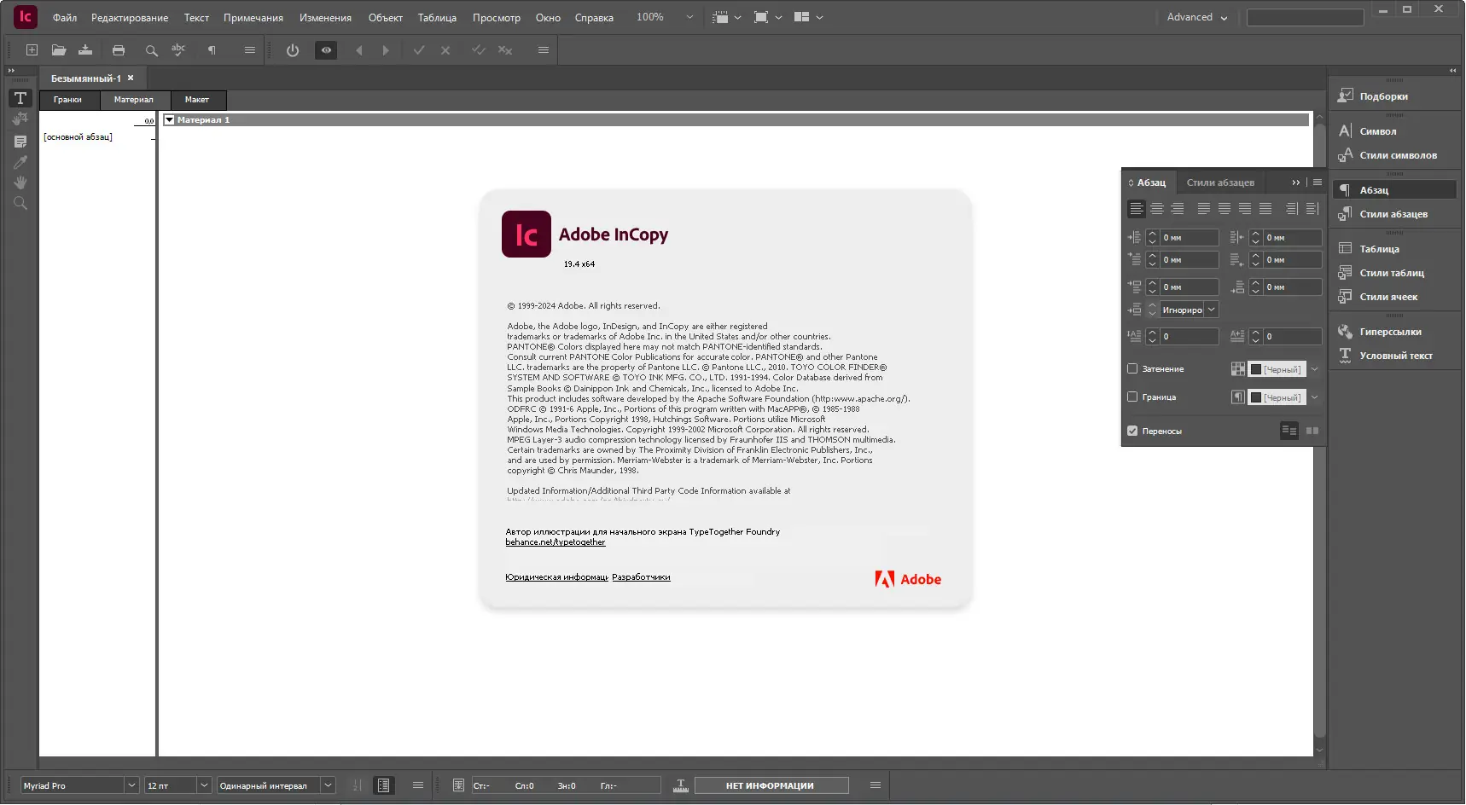Switch to Гранки view tab
Image resolution: width=1466 pixels, height=805 pixels.
tap(68, 100)
